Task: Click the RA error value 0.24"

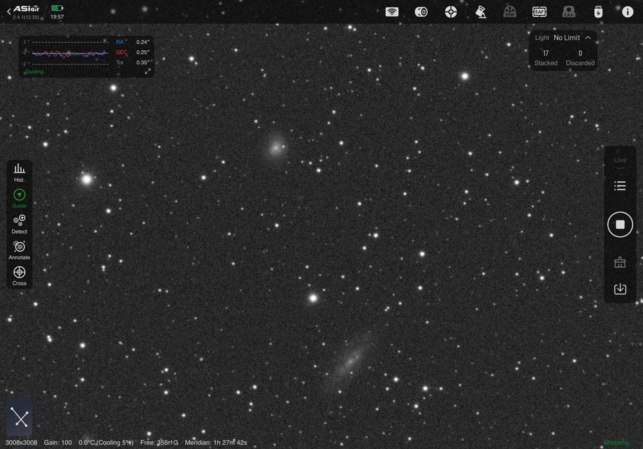Action: [x=143, y=42]
